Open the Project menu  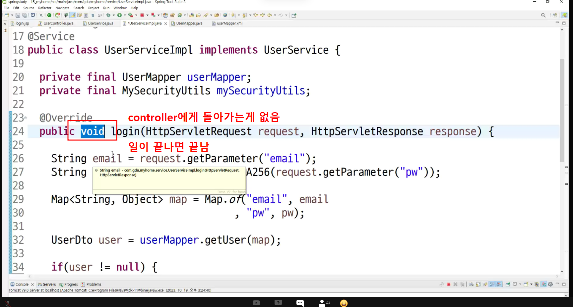click(x=94, y=8)
